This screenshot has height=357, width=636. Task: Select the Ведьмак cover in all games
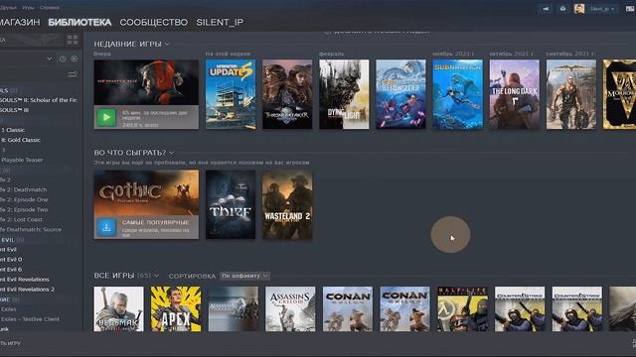(x=118, y=309)
